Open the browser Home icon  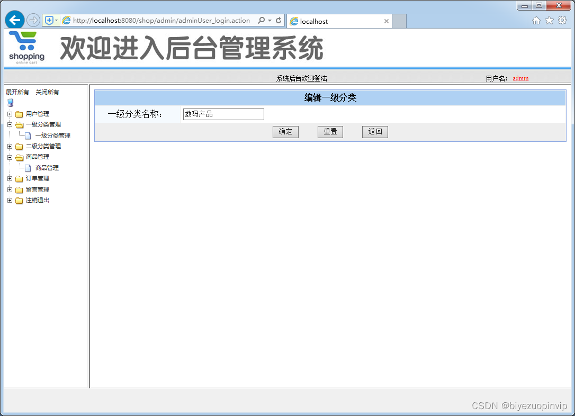[536, 21]
